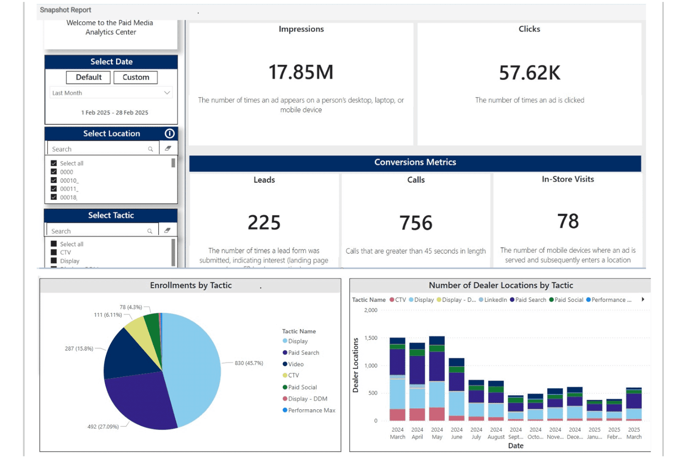Viewport: 687px width, 458px height.
Task: Click the Conversions Metrics header bar
Action: pyautogui.click(x=415, y=162)
